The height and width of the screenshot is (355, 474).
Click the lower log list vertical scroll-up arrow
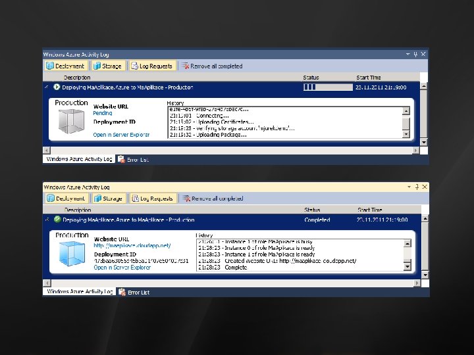point(425,218)
